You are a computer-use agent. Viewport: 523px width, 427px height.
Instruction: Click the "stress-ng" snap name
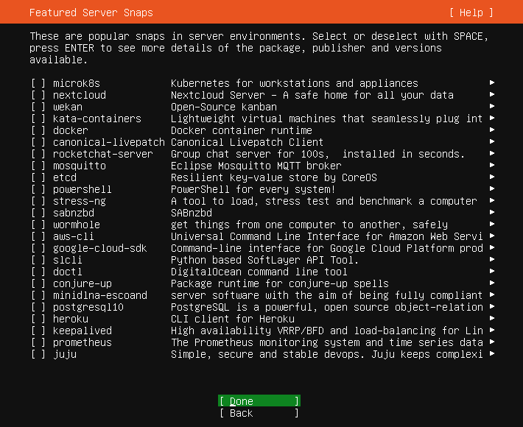pos(80,201)
